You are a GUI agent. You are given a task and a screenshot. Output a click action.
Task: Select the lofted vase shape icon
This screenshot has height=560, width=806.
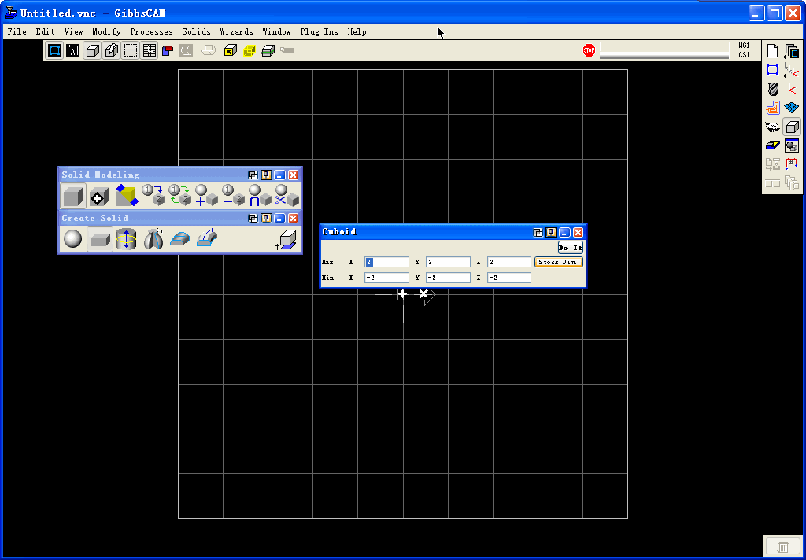pyautogui.click(x=153, y=239)
